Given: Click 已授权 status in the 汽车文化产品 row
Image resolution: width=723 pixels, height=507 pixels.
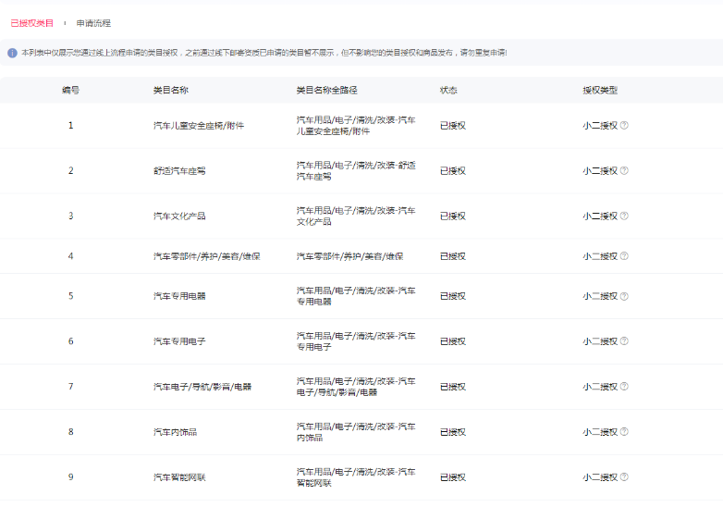Looking at the screenshot, I should click(x=452, y=216).
